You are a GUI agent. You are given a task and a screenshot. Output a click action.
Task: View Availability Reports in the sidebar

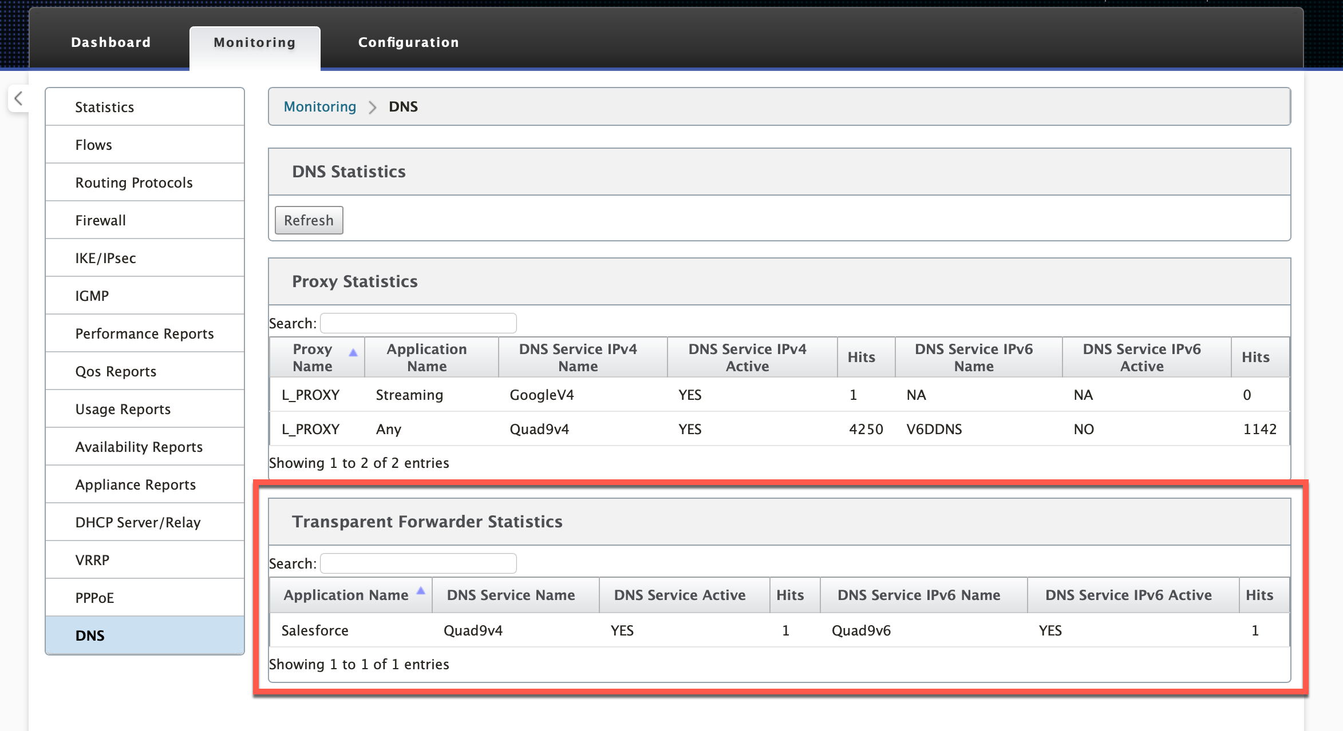coord(145,447)
